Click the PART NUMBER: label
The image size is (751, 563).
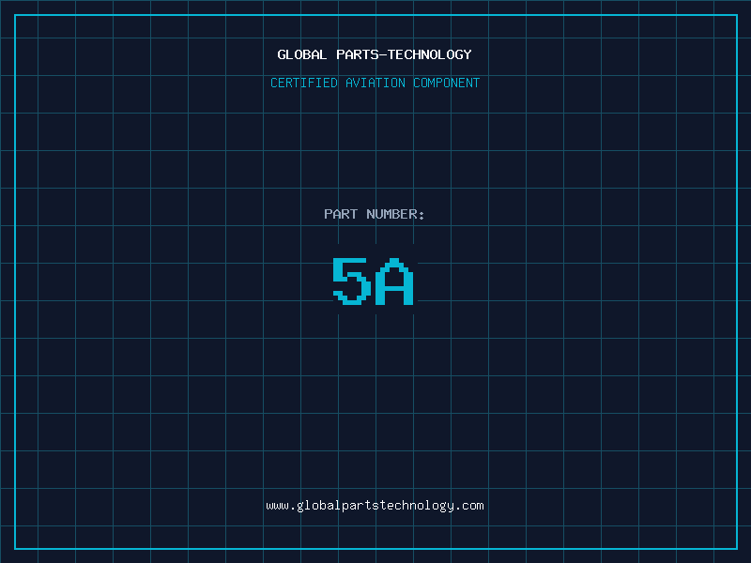[375, 214]
